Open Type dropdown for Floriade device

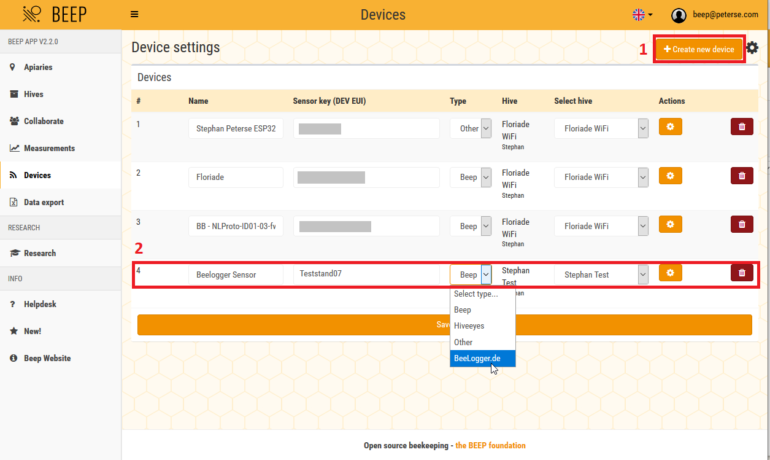click(471, 177)
